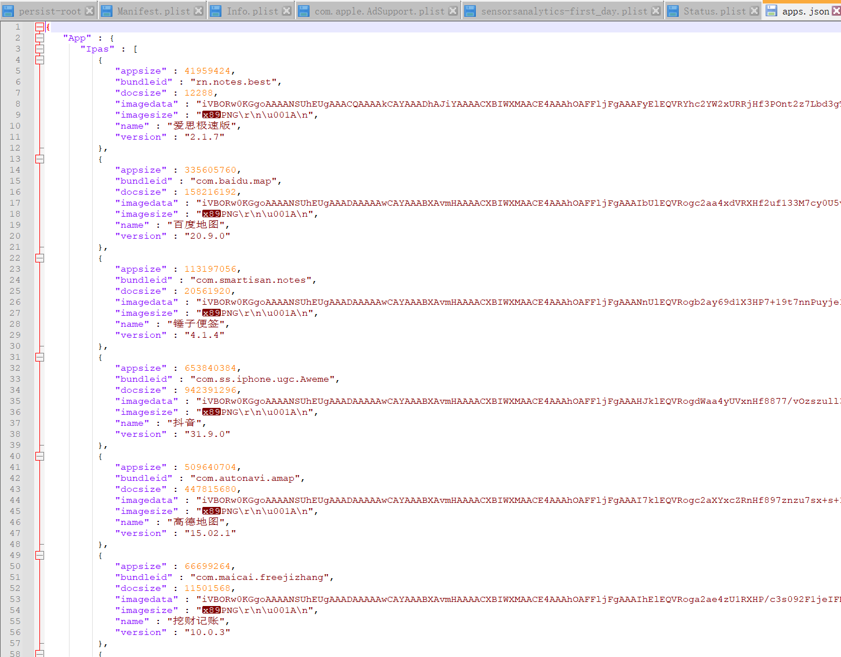Click the bundleid value "com.baidu.map"
841x657 pixels.
(x=234, y=181)
